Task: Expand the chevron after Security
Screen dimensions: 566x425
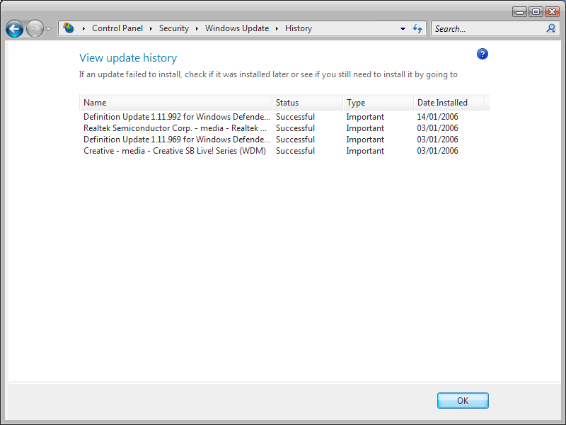Action: coord(197,28)
